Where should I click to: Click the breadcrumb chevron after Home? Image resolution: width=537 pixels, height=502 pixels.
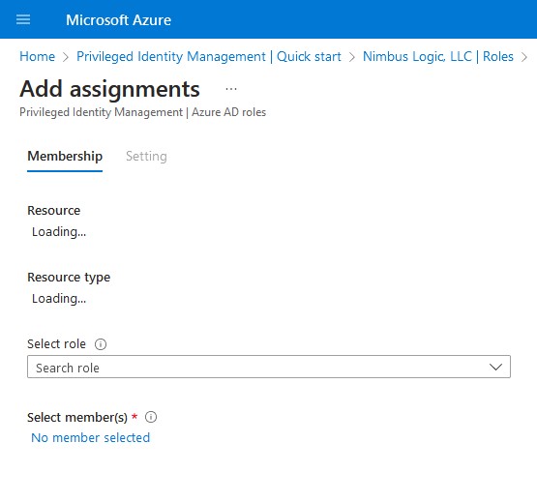click(x=66, y=57)
